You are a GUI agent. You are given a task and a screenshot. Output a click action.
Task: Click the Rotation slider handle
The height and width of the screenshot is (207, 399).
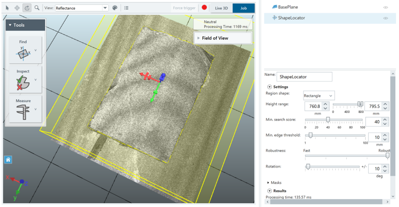(x=308, y=166)
